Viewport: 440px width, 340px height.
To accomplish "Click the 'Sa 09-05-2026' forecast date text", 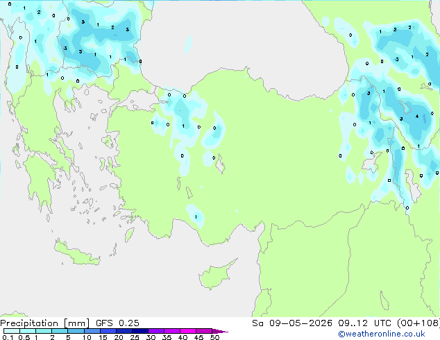I will pos(292,323).
